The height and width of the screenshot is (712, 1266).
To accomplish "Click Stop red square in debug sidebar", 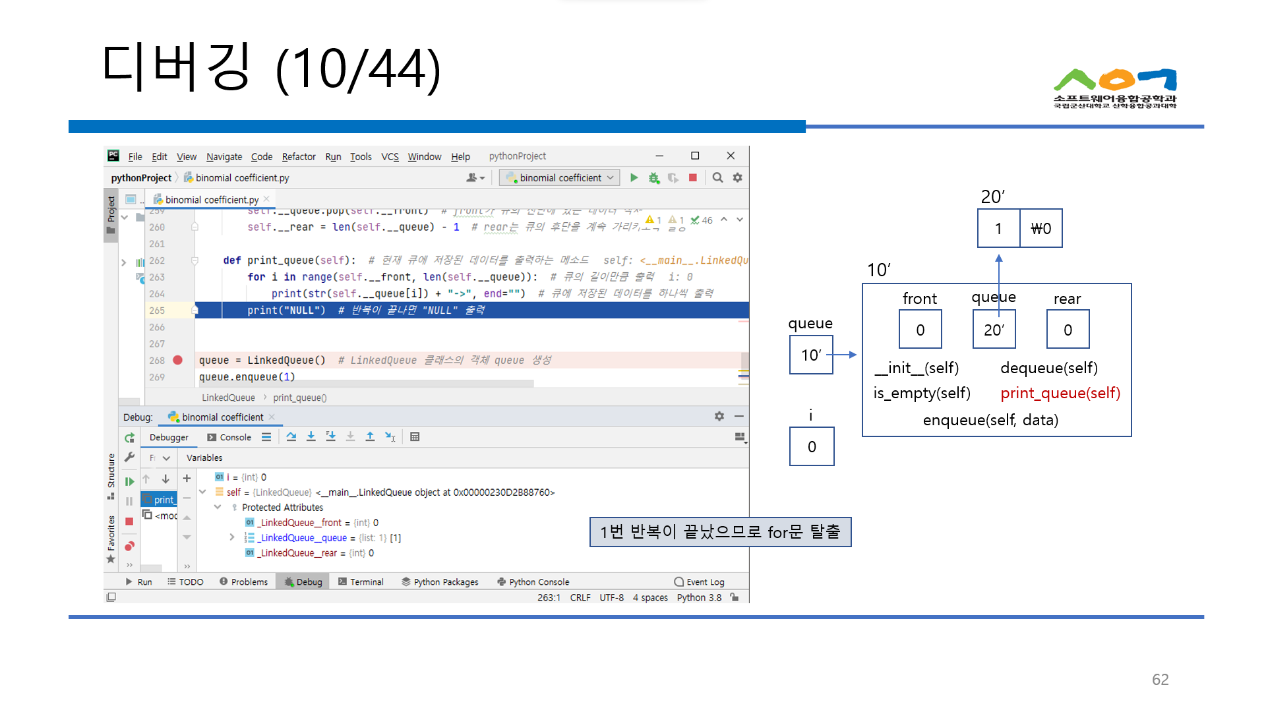I will coord(129,521).
